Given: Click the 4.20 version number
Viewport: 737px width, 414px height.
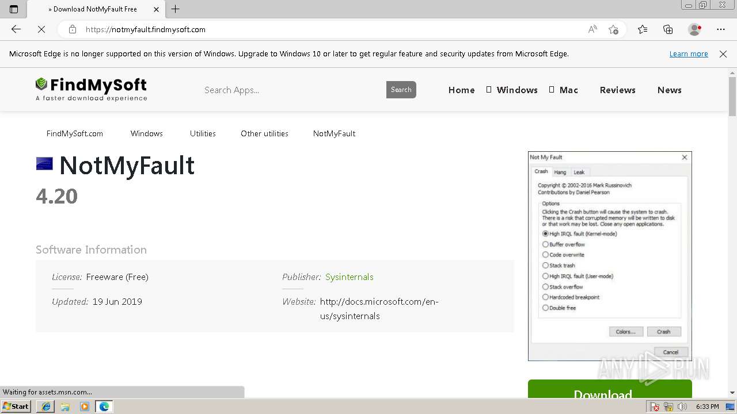Looking at the screenshot, I should [x=56, y=196].
